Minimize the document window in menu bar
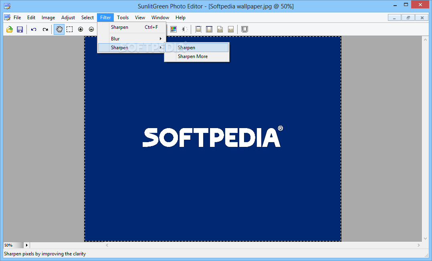The width and height of the screenshot is (432, 261). coord(394,18)
